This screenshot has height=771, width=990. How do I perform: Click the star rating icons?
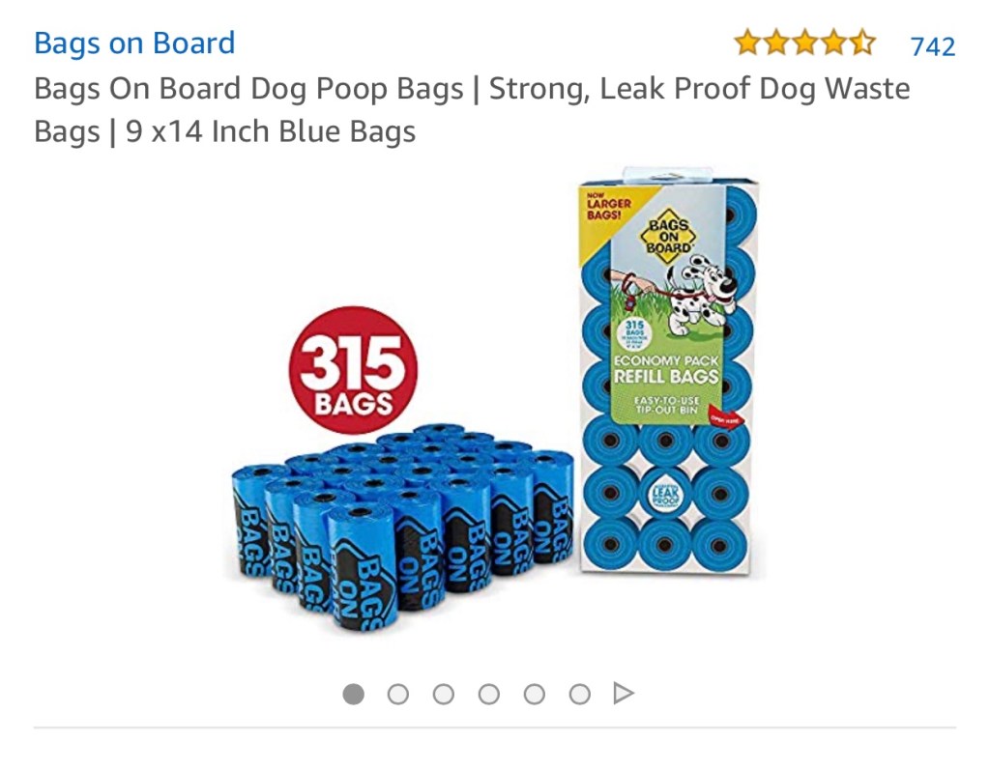click(805, 43)
